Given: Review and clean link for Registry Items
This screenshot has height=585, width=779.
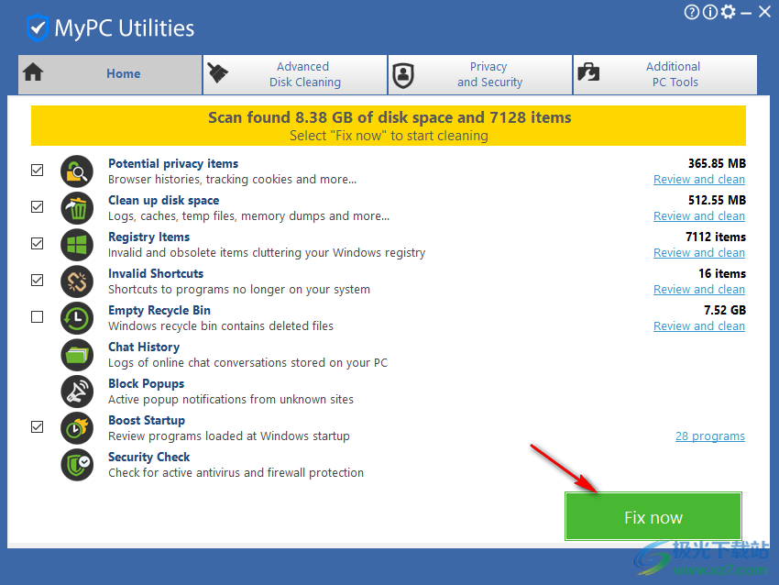Looking at the screenshot, I should (x=699, y=253).
